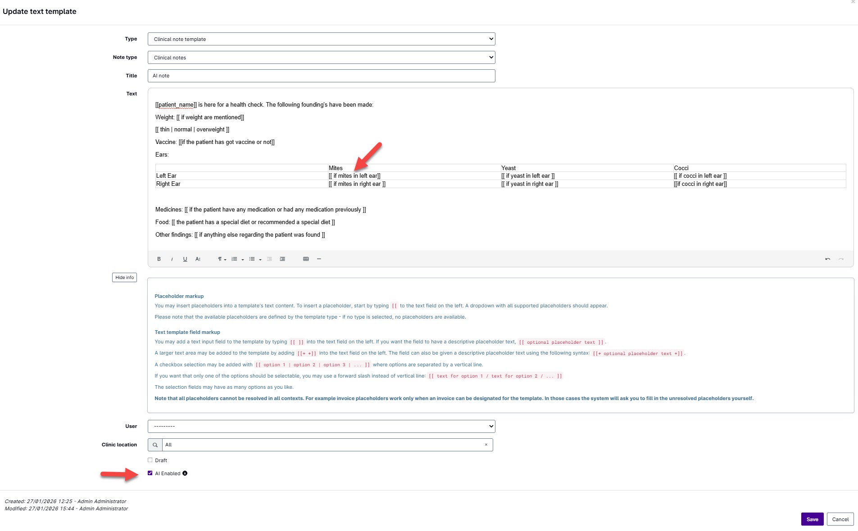Clear the Clinic location field
The image size is (858, 531).
(486, 445)
